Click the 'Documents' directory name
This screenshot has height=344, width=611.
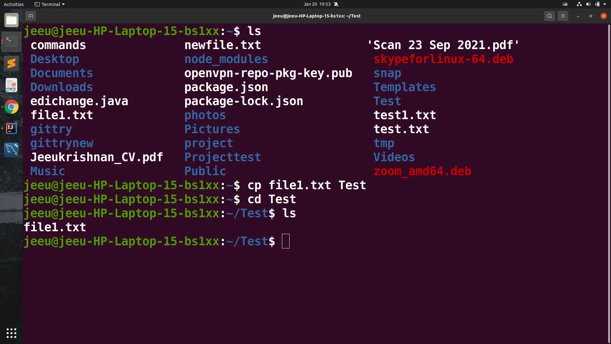tap(62, 73)
